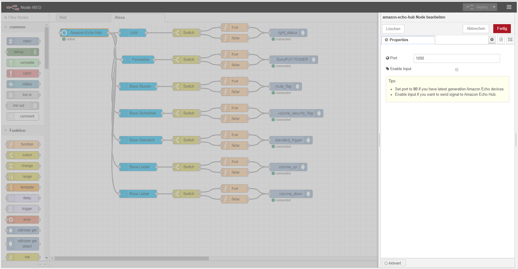Open node description document icon
Viewport: 518px width, 269px height.
(x=501, y=40)
